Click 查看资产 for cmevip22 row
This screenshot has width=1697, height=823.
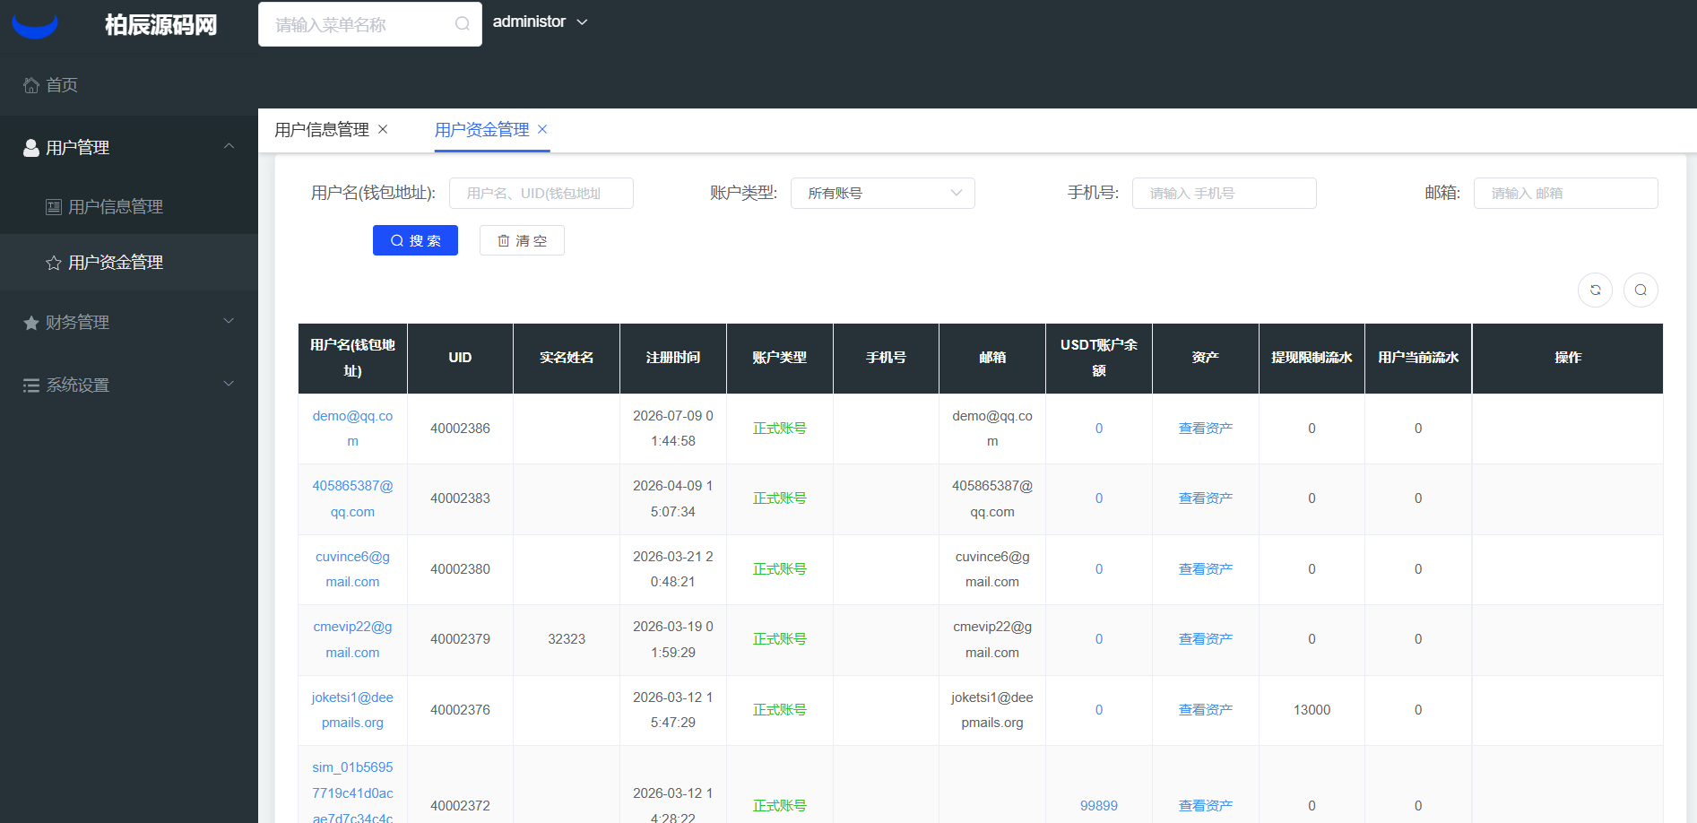coord(1205,639)
